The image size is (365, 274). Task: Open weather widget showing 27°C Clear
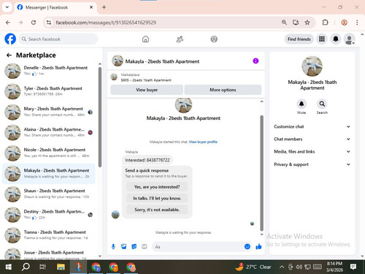tap(253, 267)
